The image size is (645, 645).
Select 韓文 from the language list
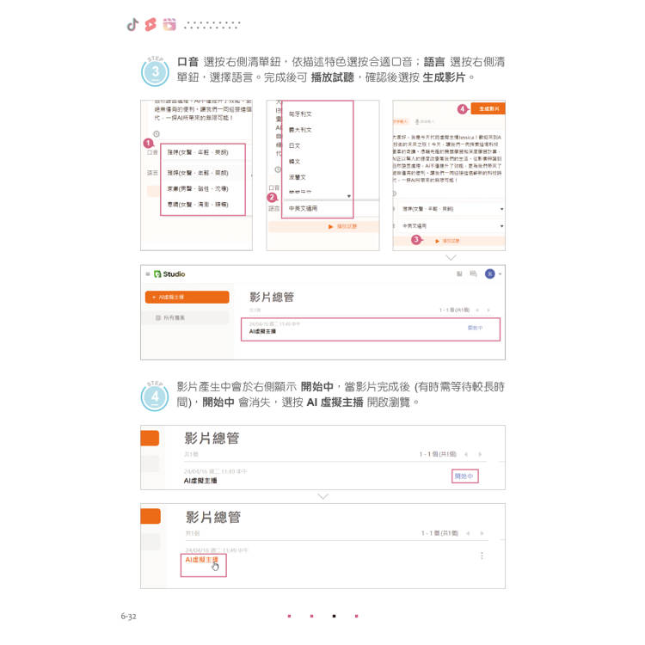click(x=294, y=162)
